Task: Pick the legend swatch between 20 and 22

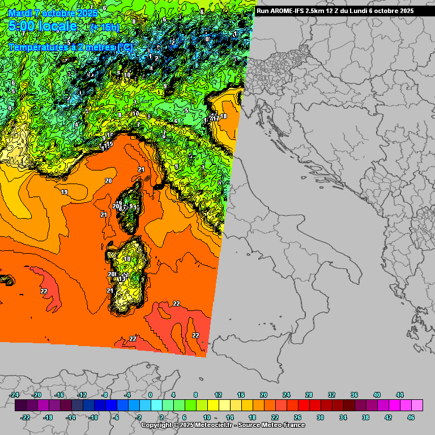Action: tap(270, 406)
